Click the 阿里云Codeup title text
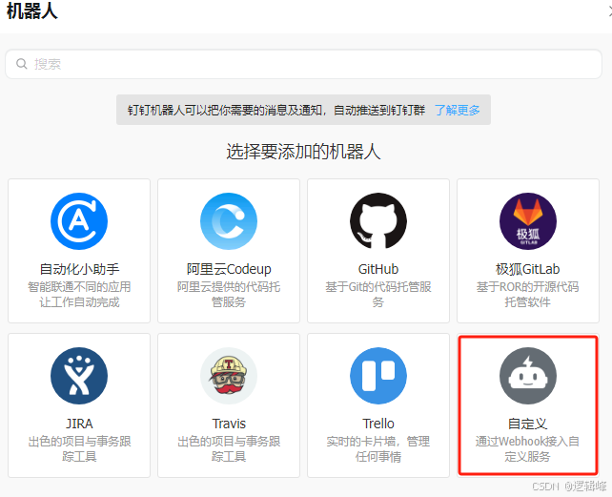This screenshot has height=497, width=612. [229, 269]
